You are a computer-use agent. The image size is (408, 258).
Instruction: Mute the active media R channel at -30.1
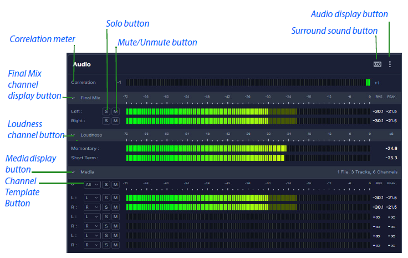tap(115, 208)
